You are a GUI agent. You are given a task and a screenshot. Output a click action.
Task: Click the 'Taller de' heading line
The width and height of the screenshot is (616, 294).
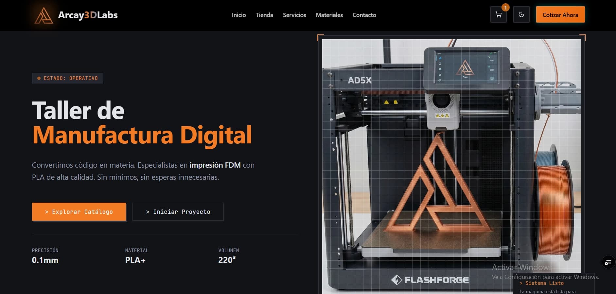tap(78, 110)
